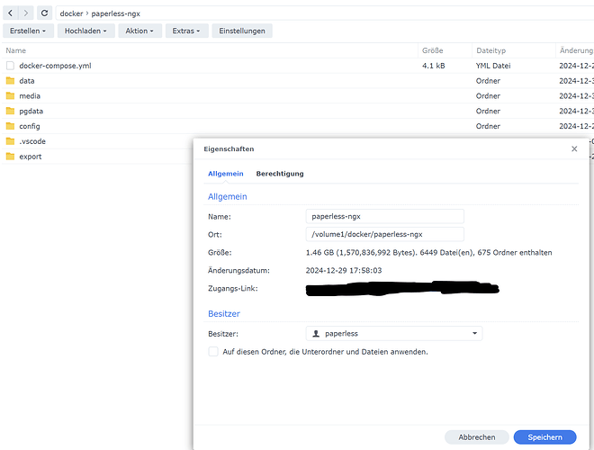Image resolution: width=594 pixels, height=450 pixels.
Task: Select the .vscode folder name
Action: (x=32, y=141)
